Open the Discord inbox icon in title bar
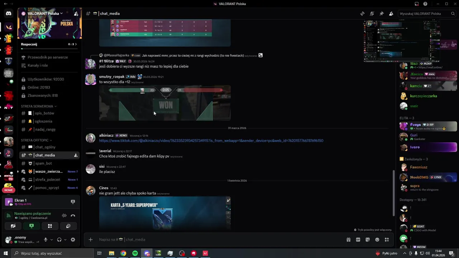The height and width of the screenshot is (258, 459). (417, 4)
